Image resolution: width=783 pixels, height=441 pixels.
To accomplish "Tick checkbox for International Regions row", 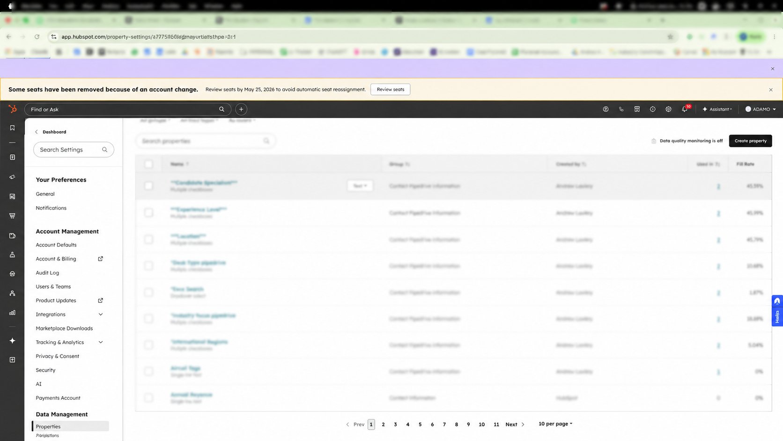I will coord(148,345).
